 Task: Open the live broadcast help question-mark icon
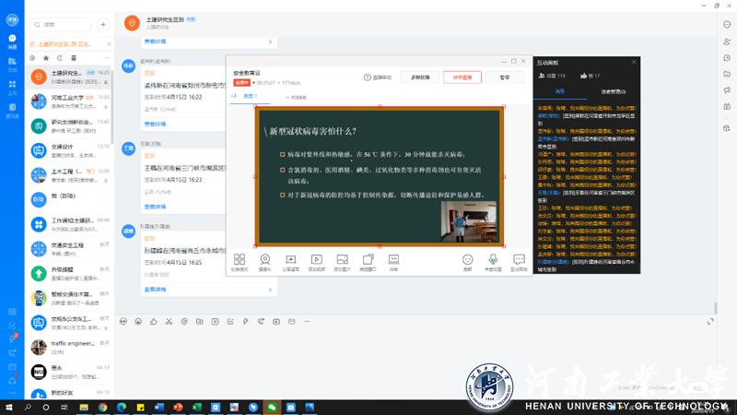tap(368, 77)
